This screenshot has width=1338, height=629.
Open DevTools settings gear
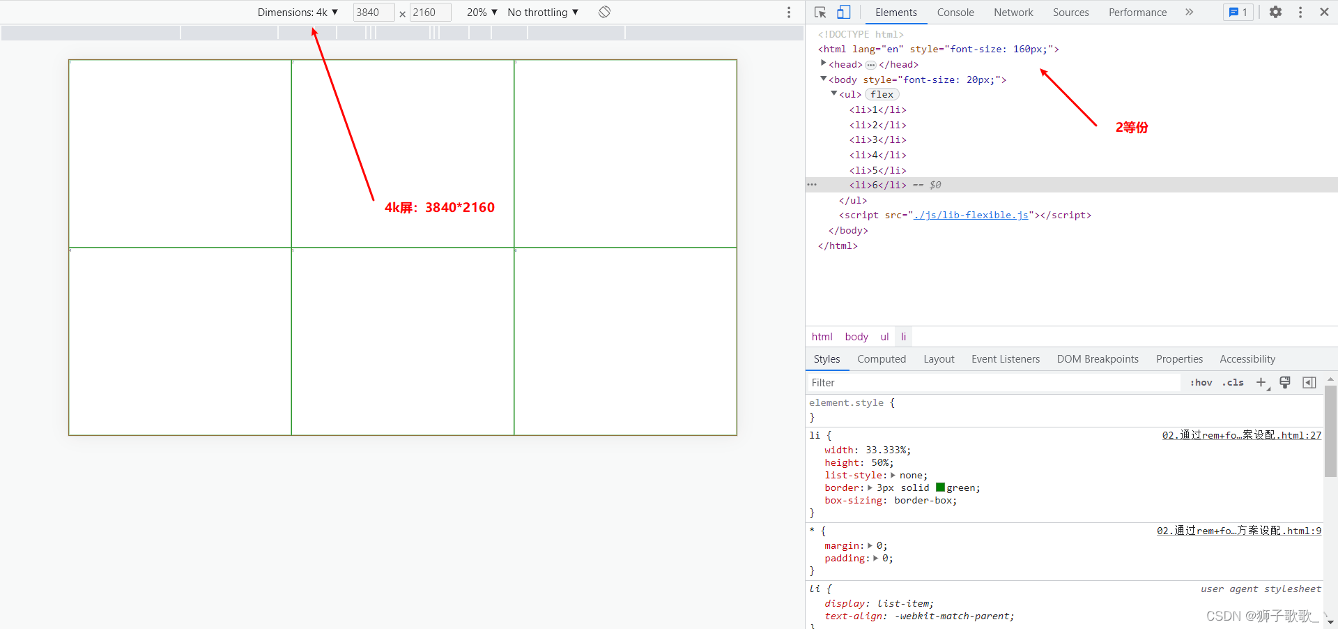pyautogui.click(x=1275, y=12)
